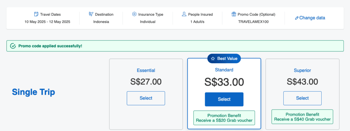Click the Insurance Type shield icon
Image resolution: width=350 pixels, height=131 pixels.
[x=134, y=14]
